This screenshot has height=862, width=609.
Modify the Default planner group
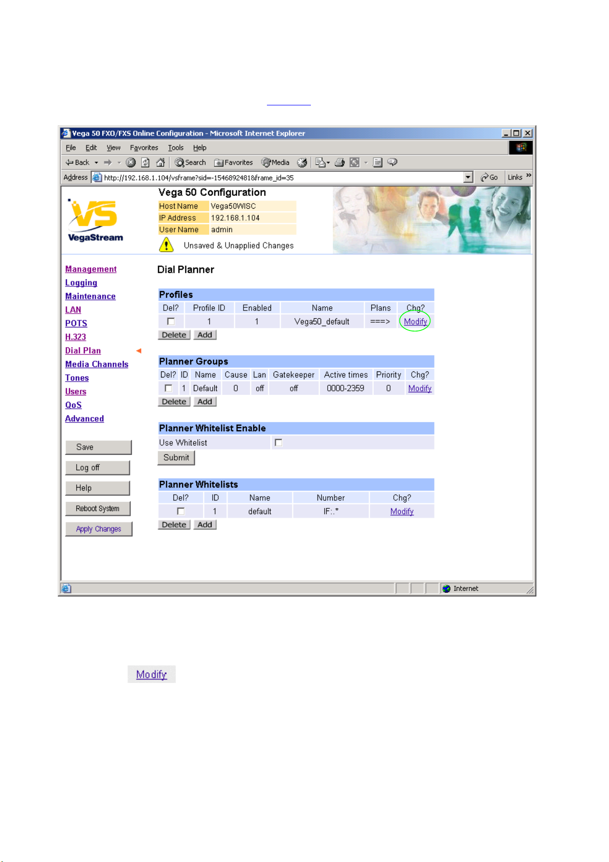tap(420, 388)
